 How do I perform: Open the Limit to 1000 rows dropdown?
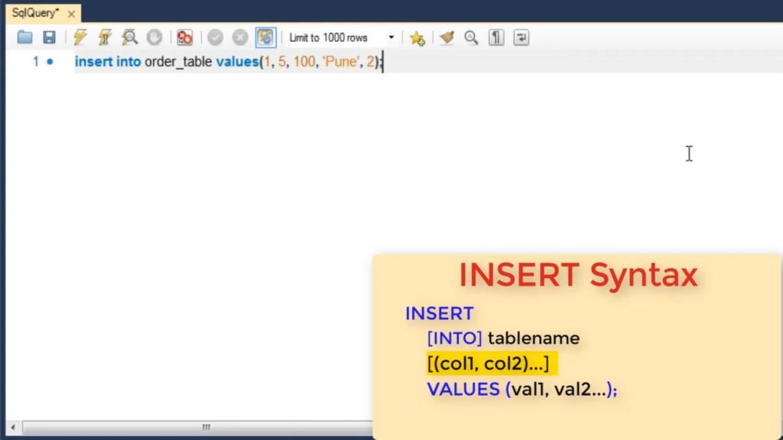click(342, 37)
